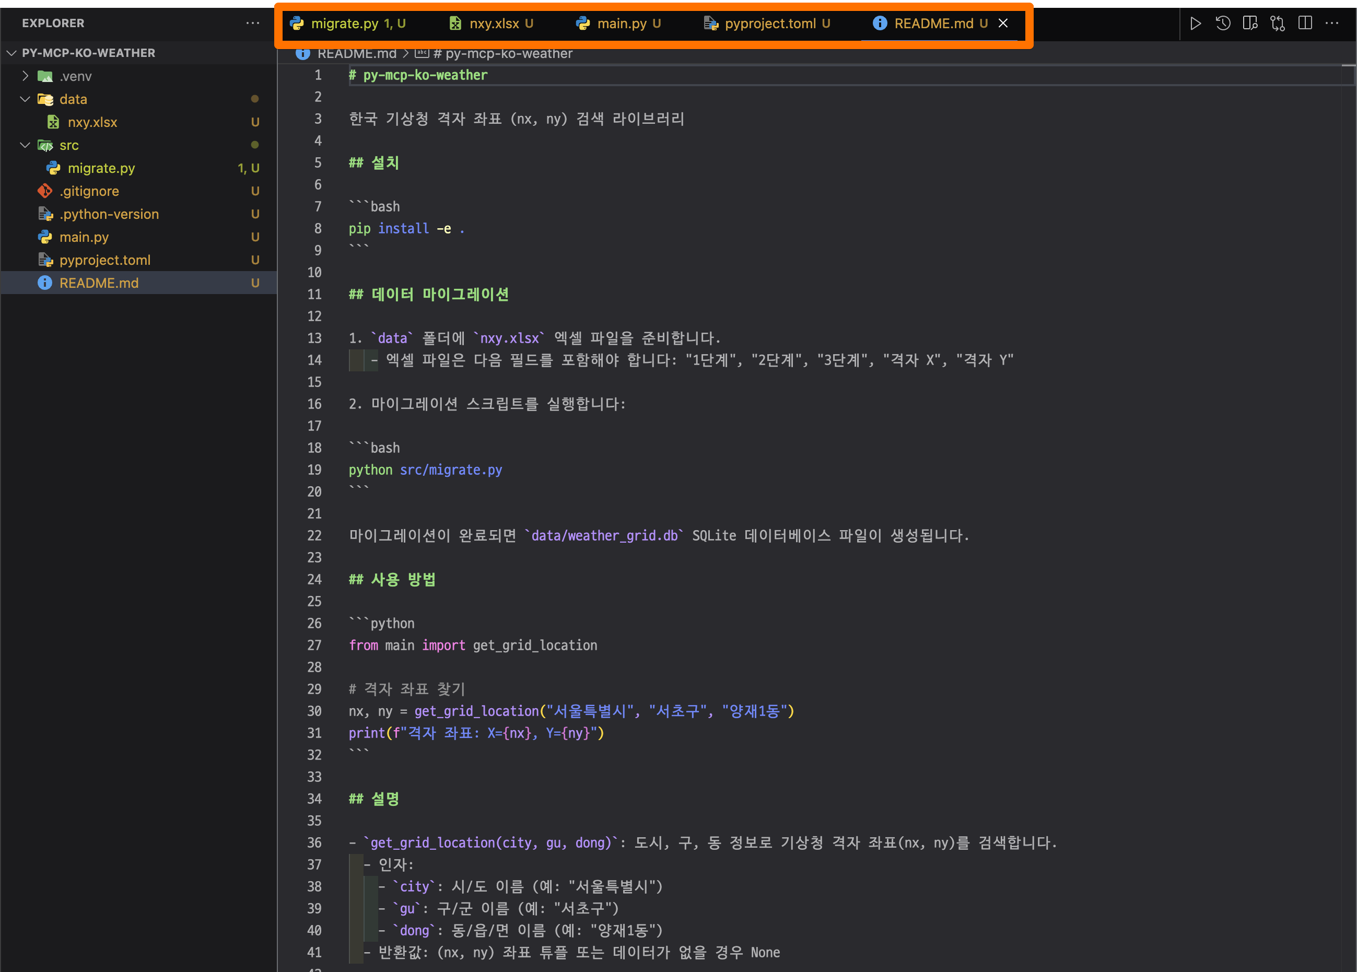
Task: Open Explorer section actions via ellipsis
Action: 252,24
